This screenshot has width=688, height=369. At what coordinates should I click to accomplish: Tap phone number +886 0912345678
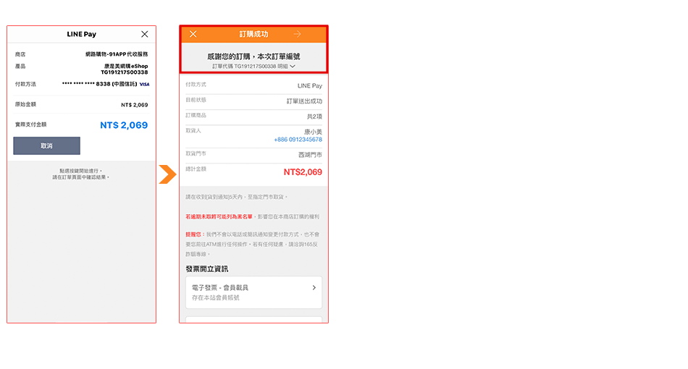click(x=298, y=140)
